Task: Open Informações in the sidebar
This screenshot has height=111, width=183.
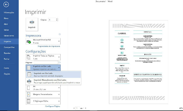Action: [9, 13]
